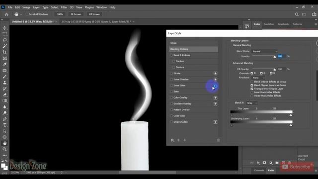318x179 pixels.
Task: Switch to the Swatches tab
Action: [x=269, y=24]
